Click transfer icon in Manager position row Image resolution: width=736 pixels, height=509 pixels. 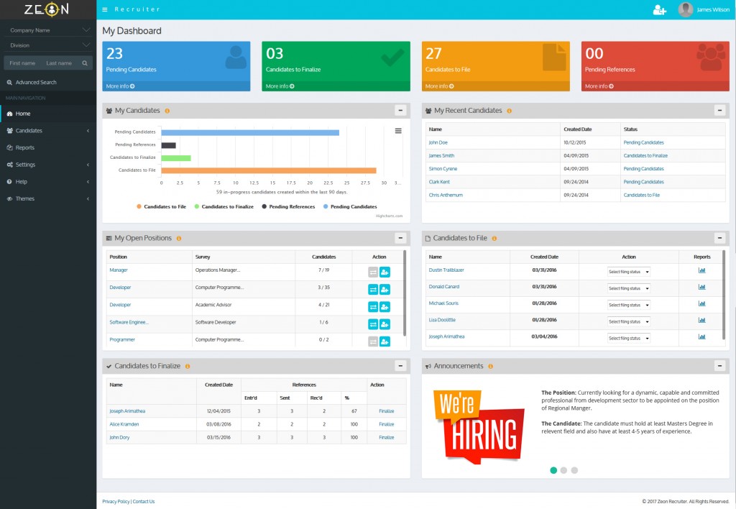[373, 272]
